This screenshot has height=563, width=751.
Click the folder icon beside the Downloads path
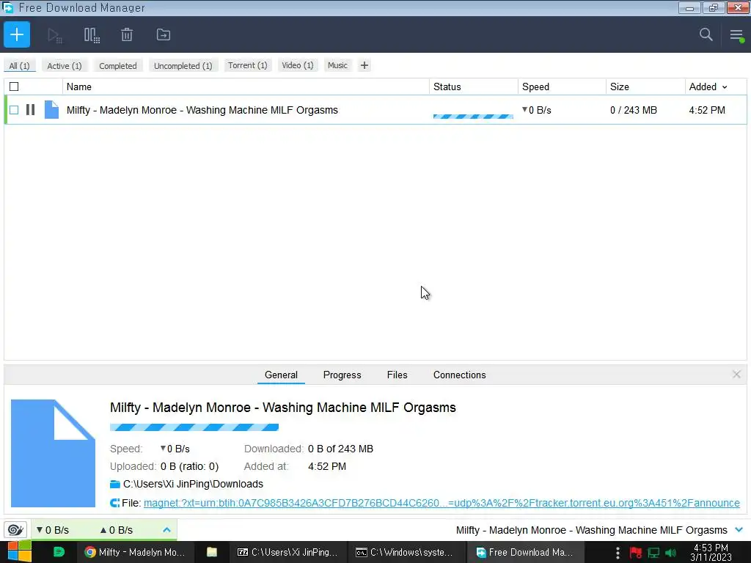pos(115,484)
